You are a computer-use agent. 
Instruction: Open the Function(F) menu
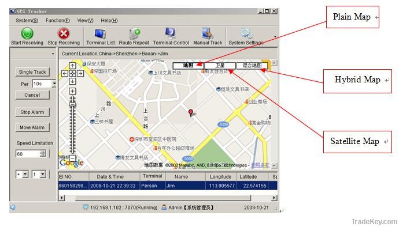(x=57, y=21)
